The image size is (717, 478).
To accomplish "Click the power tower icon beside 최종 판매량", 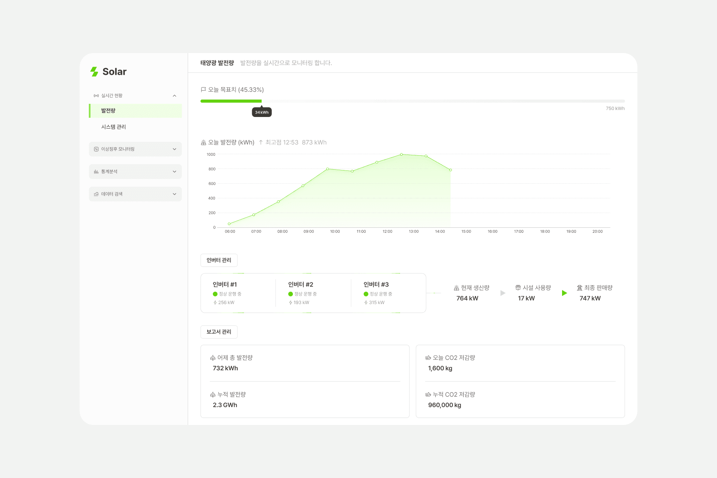I will (579, 288).
